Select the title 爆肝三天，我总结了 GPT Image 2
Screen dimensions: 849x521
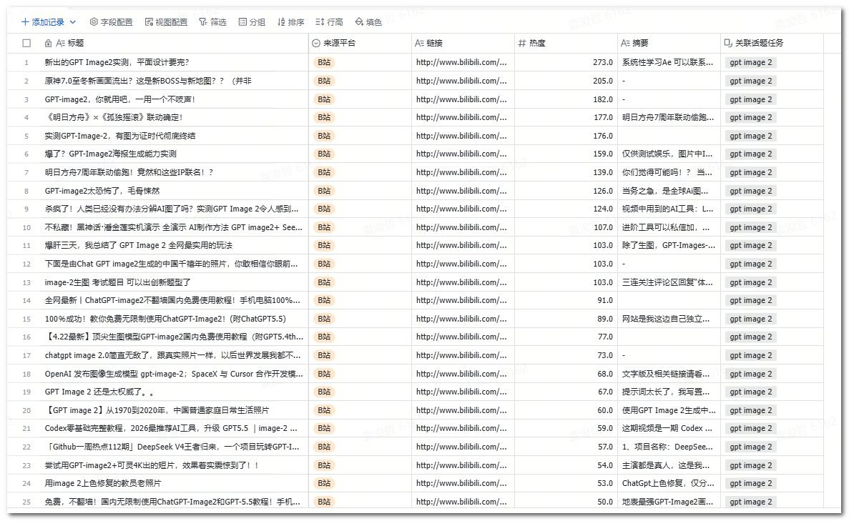point(139,246)
